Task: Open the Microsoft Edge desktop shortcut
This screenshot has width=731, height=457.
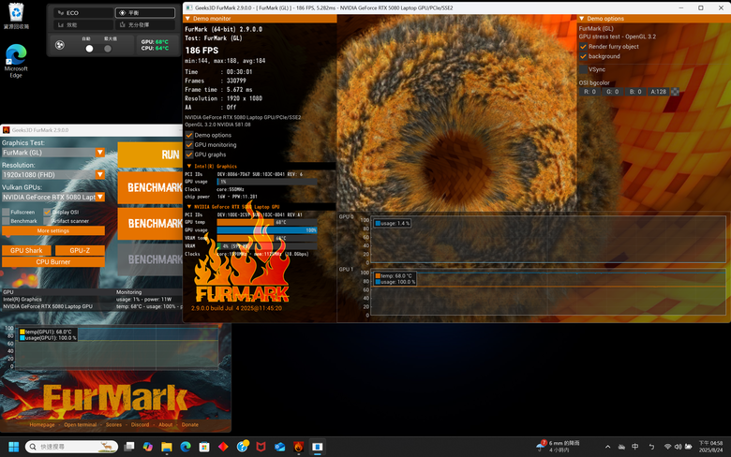Action: pyautogui.click(x=16, y=61)
